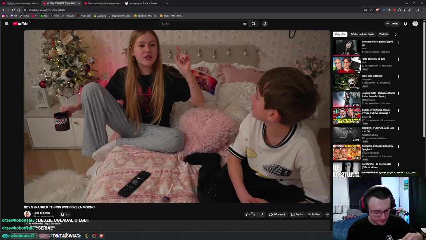Reload the page with the refresh icon

pyautogui.click(x=14, y=10)
